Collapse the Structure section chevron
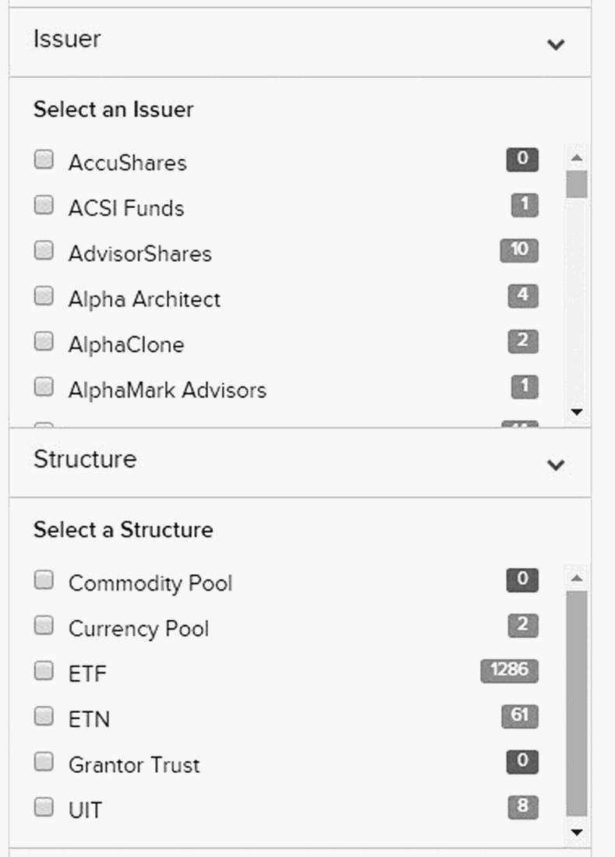The width and height of the screenshot is (615, 857). click(x=556, y=465)
